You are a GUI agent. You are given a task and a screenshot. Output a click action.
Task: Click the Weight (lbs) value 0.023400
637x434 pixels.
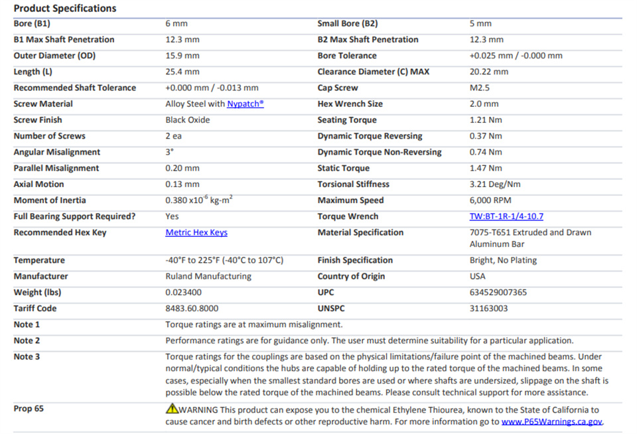183,293
